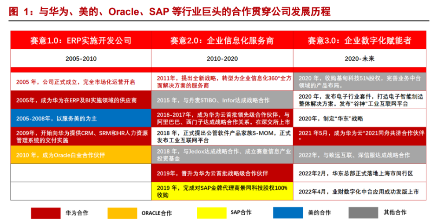Click the 2020 基甸科技51%股权 acquisition cell

(x=359, y=82)
